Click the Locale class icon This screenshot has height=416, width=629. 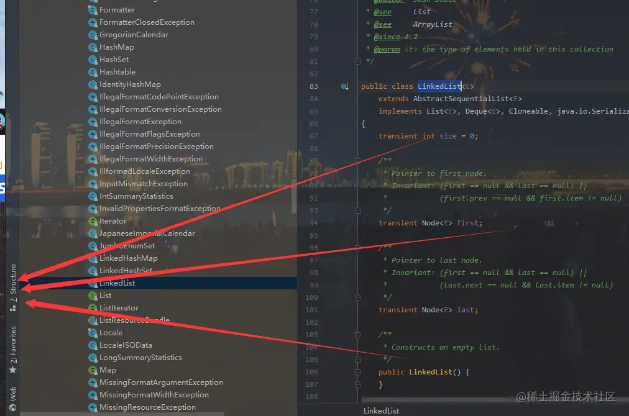[93, 333]
